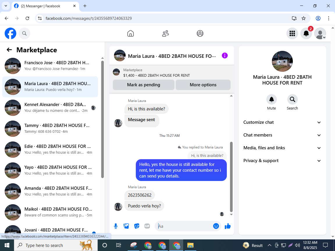335x251 pixels.
Task: Open conversation information purple icon
Action: 225,56
